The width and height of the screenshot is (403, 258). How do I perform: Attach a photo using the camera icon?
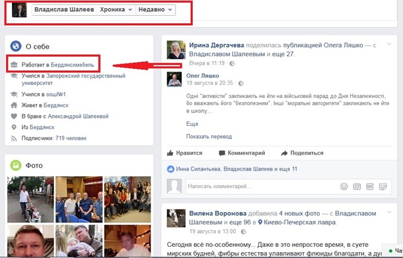tap(357, 186)
